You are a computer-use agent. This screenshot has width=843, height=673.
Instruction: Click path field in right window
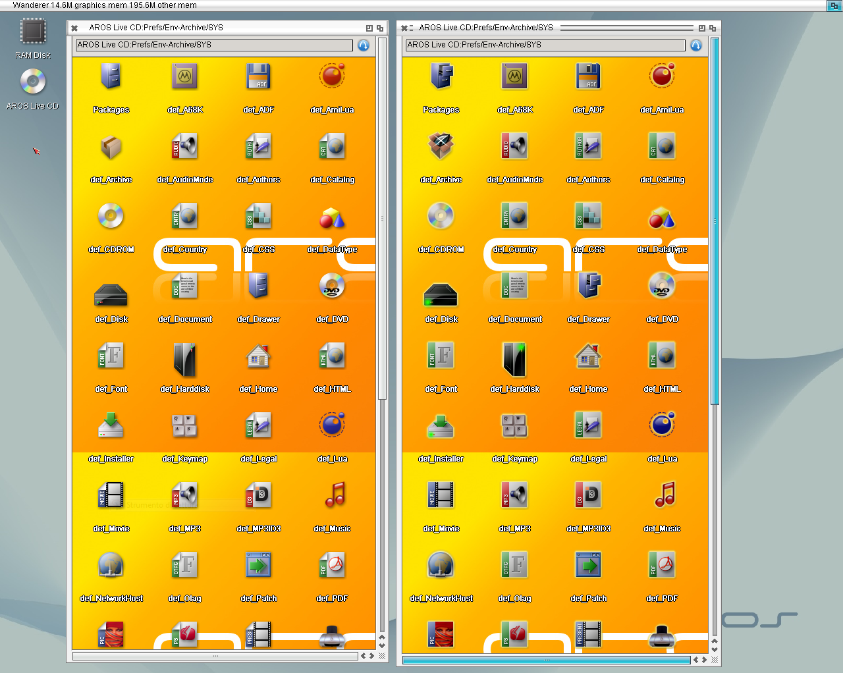coord(545,45)
